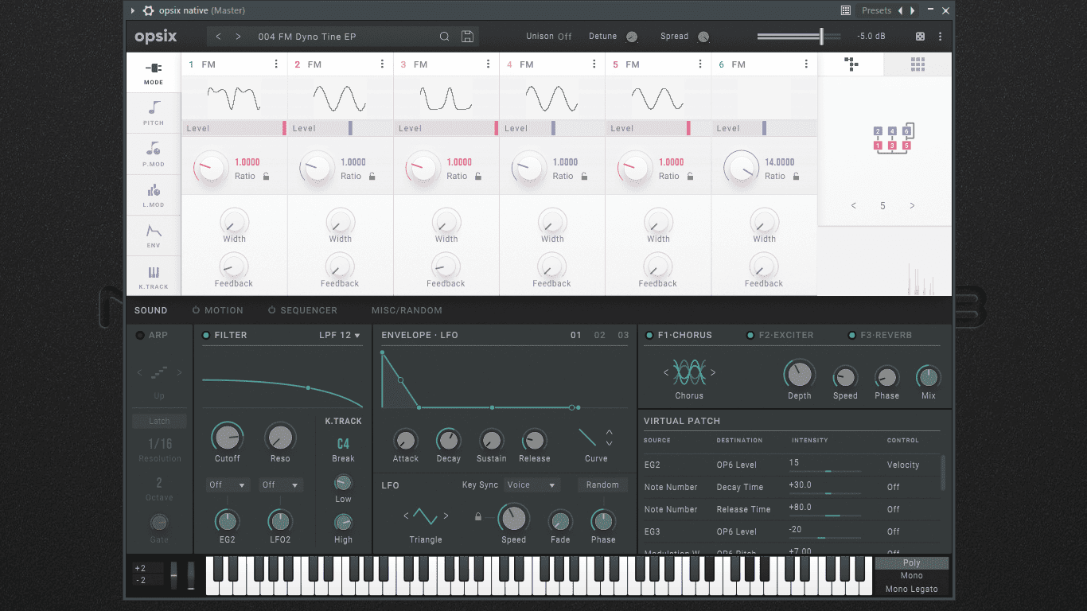Save the preset with disk icon

tap(467, 37)
